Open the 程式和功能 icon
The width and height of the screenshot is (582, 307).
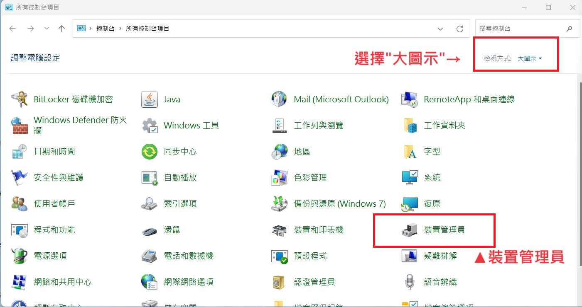click(x=20, y=230)
